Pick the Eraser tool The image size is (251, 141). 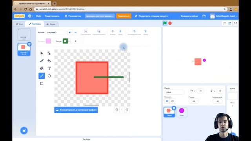49,61
